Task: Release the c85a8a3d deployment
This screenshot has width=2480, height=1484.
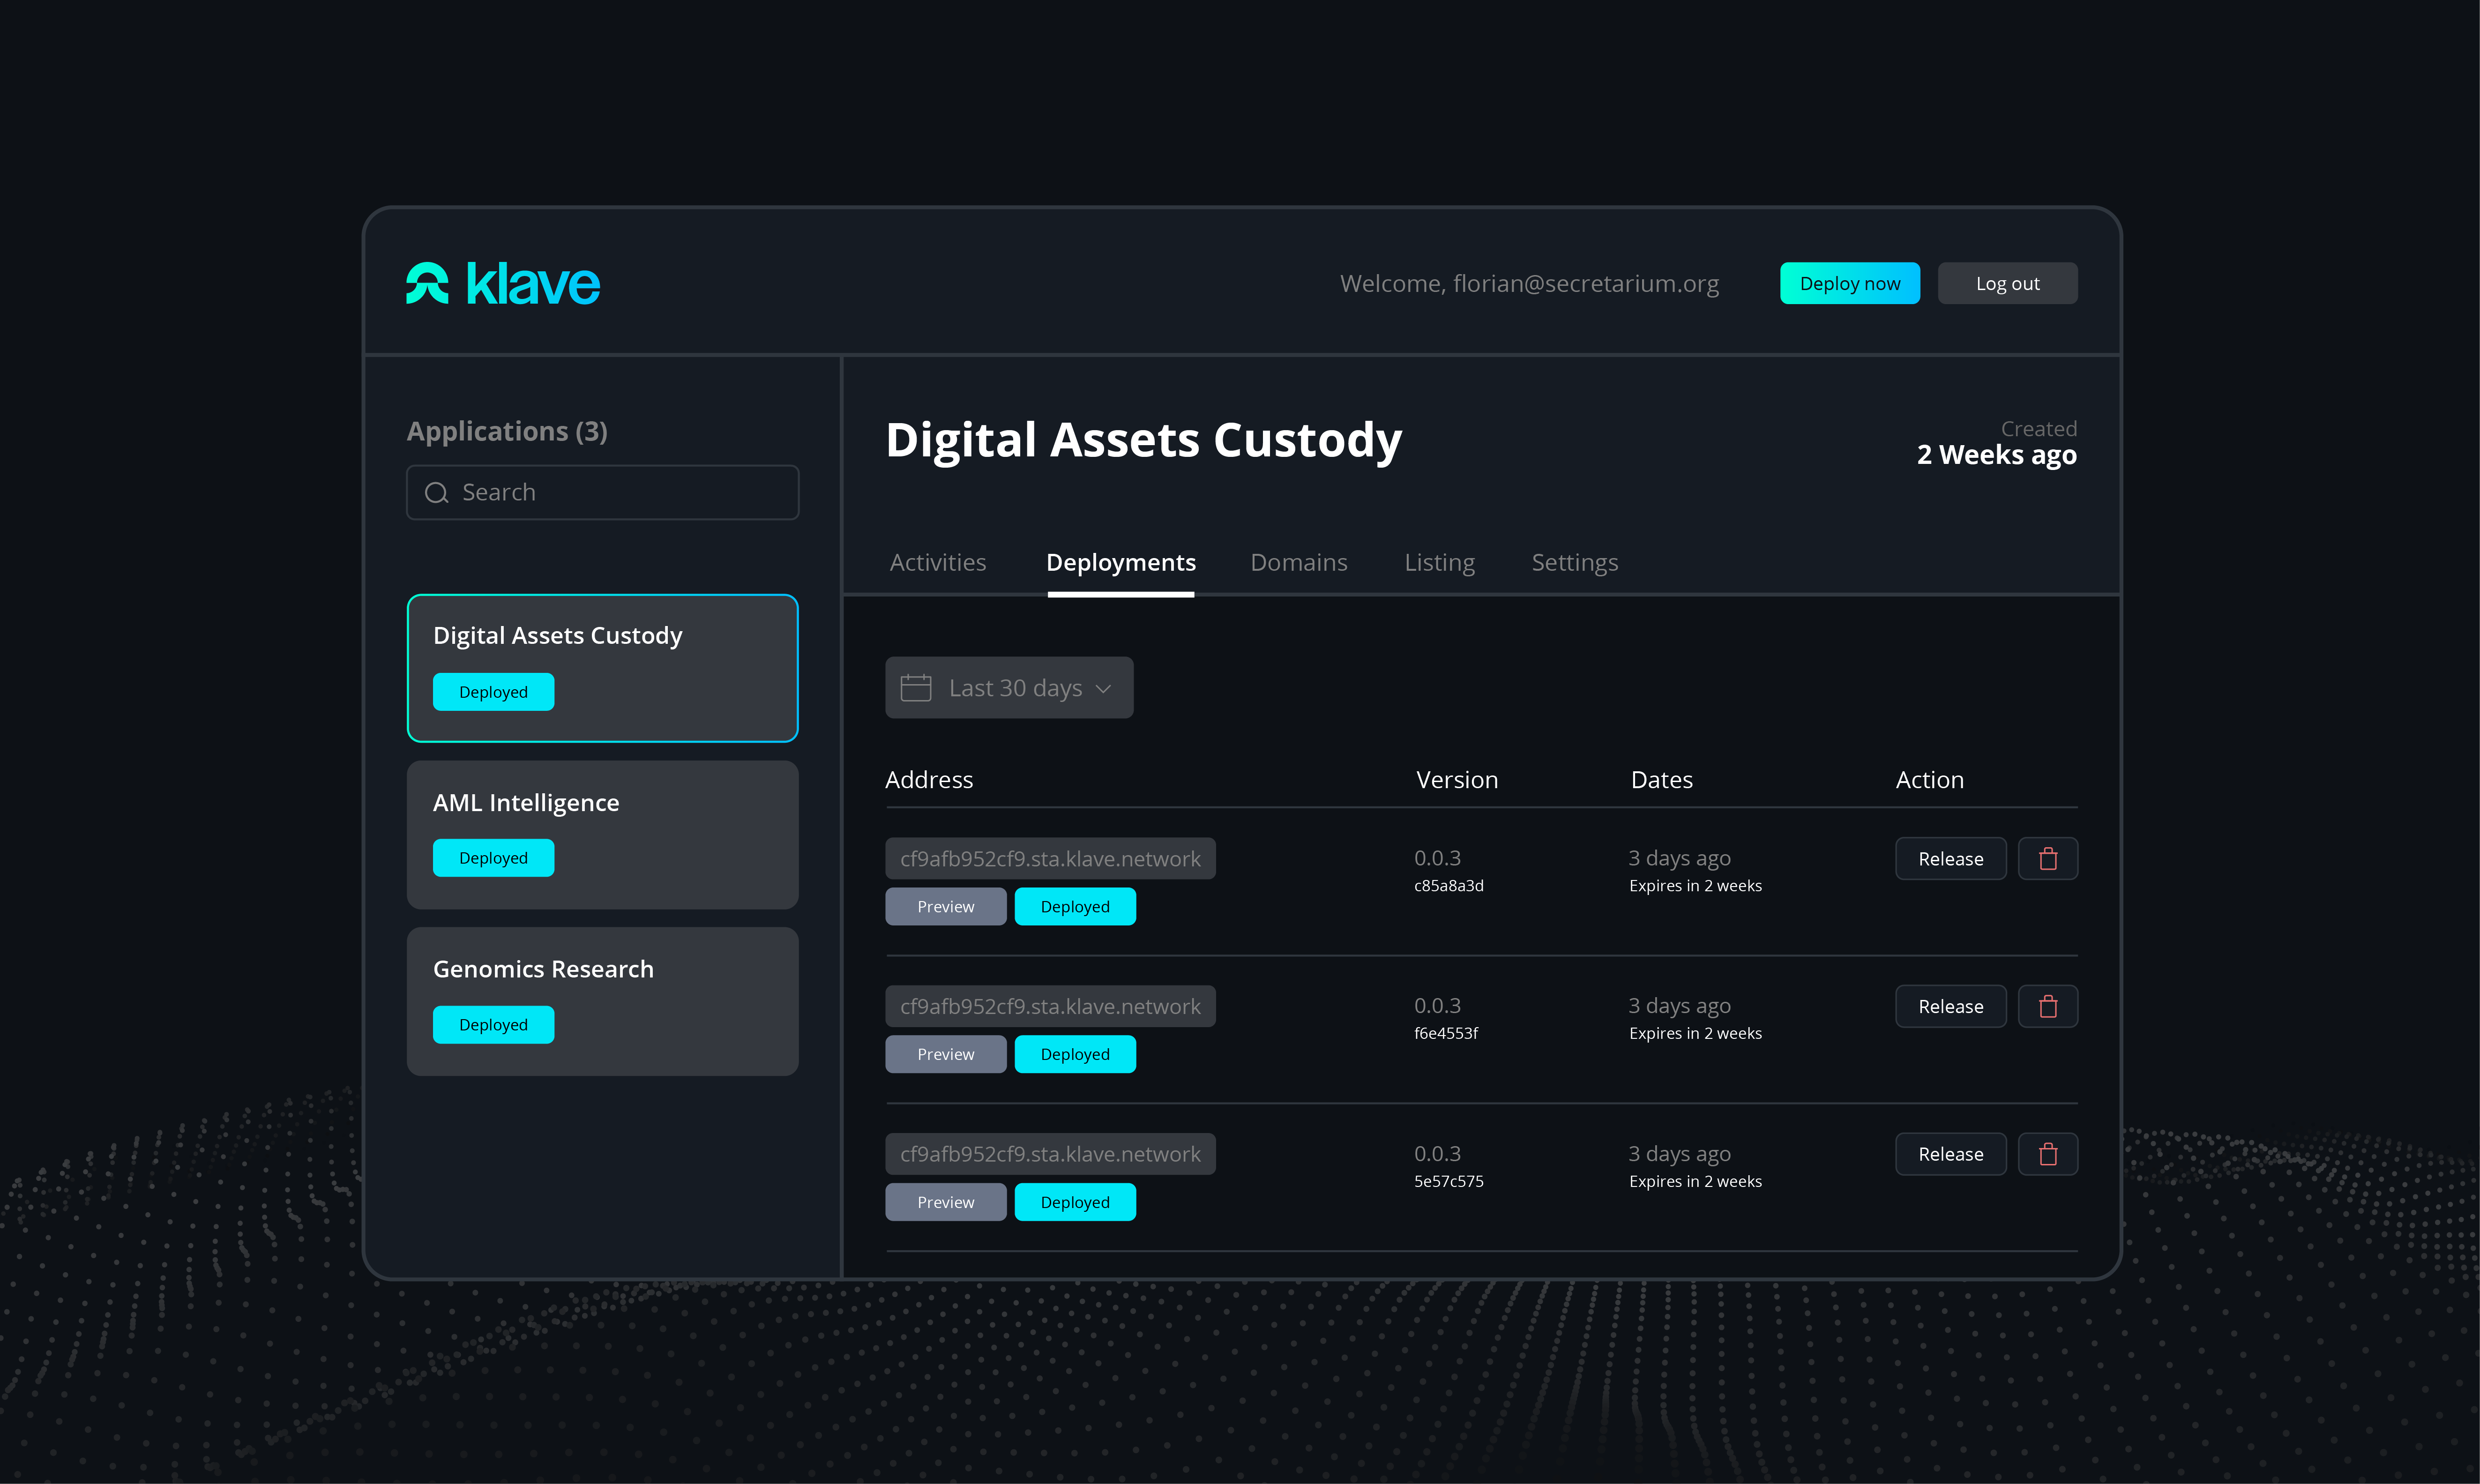Action: [1951, 859]
